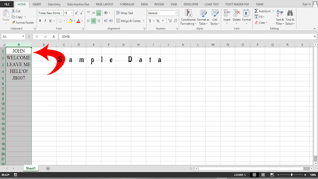Switch to the INSERT tab

tap(37, 4)
